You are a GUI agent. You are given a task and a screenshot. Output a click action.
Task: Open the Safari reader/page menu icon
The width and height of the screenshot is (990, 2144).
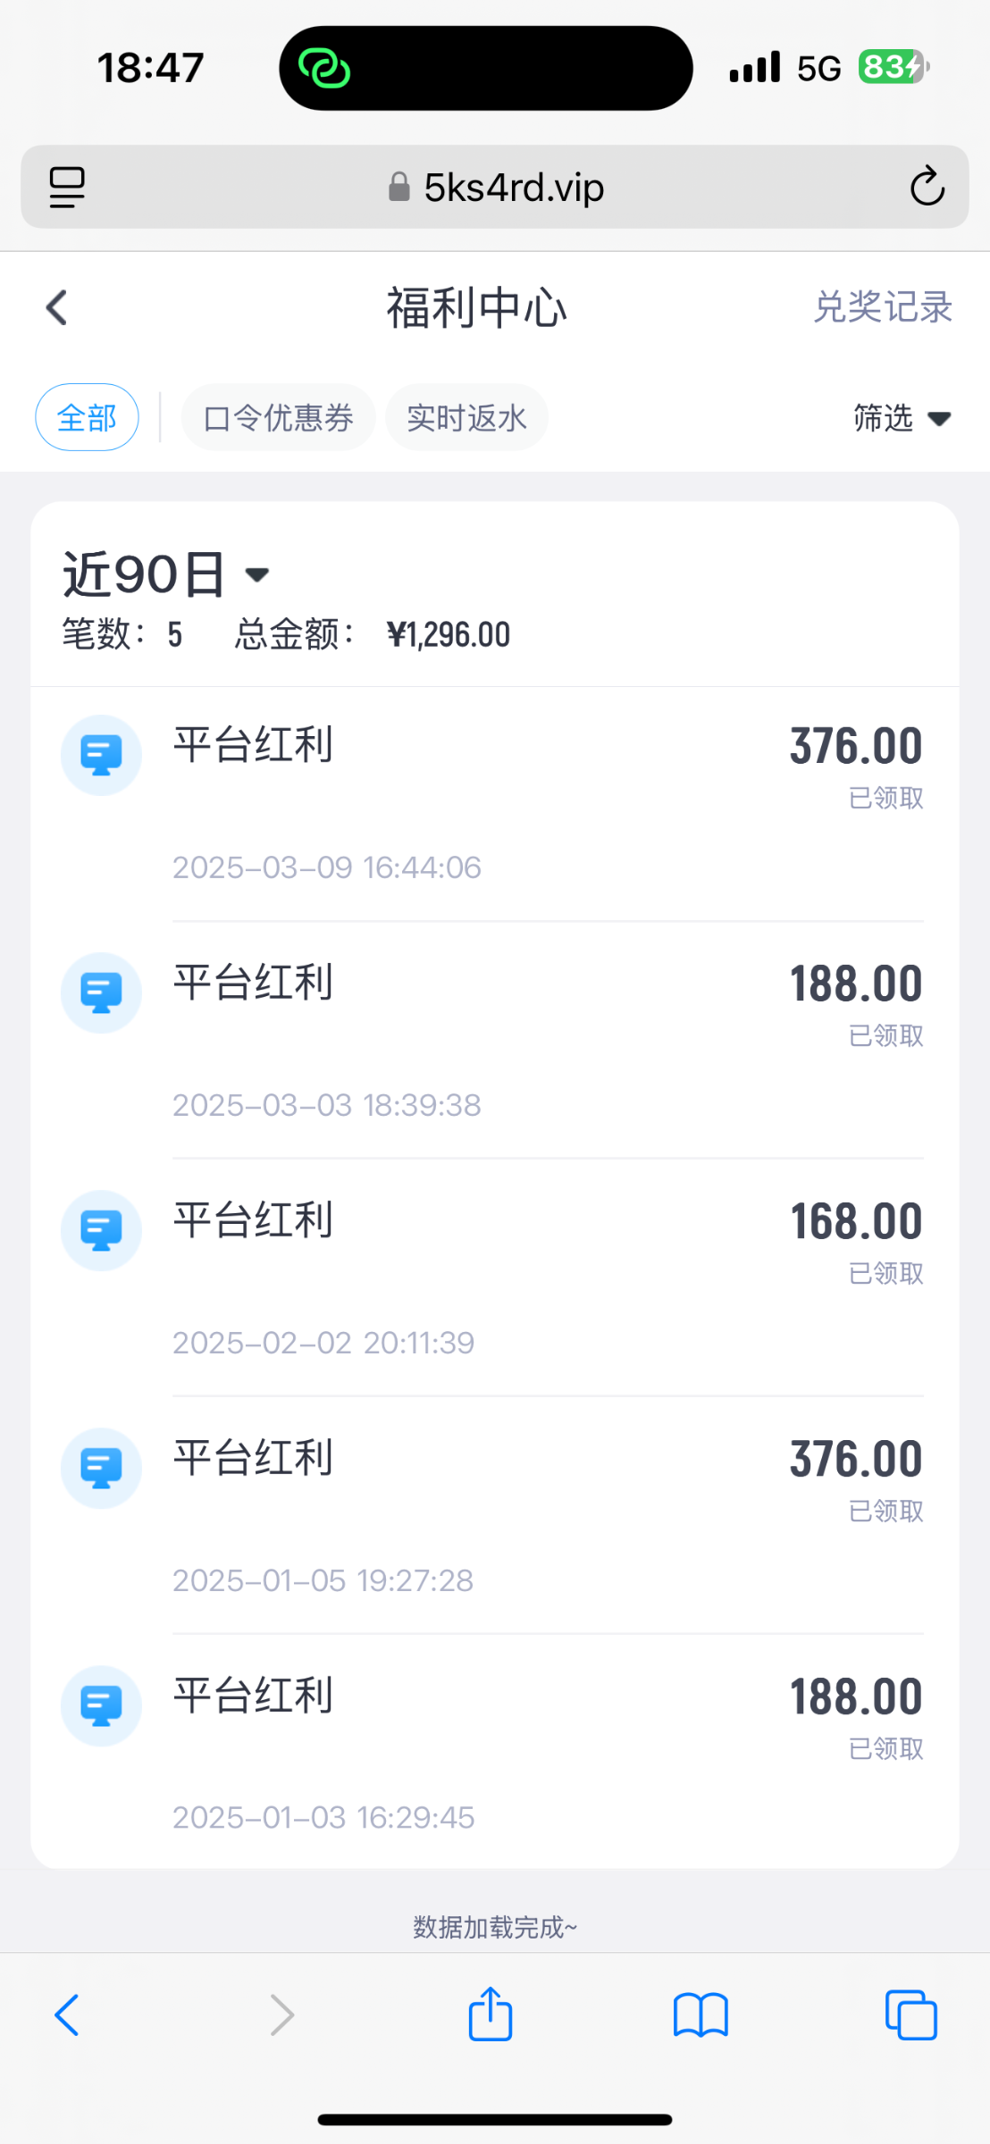[67, 187]
